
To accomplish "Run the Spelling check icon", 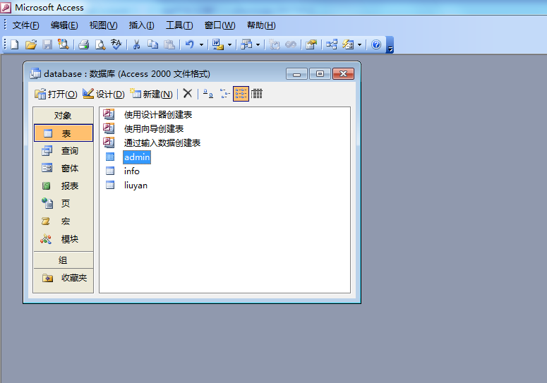I will [116, 44].
